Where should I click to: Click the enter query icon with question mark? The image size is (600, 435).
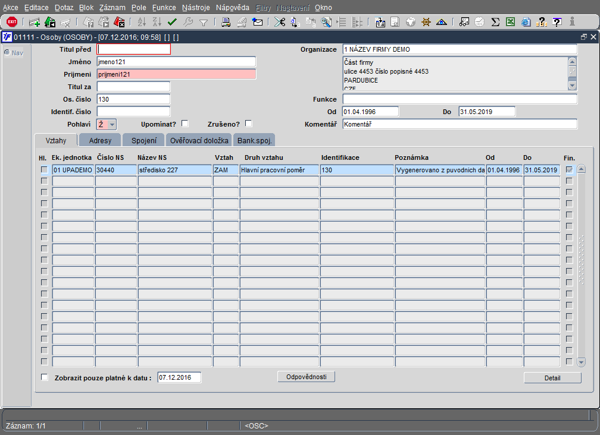(x=88, y=22)
